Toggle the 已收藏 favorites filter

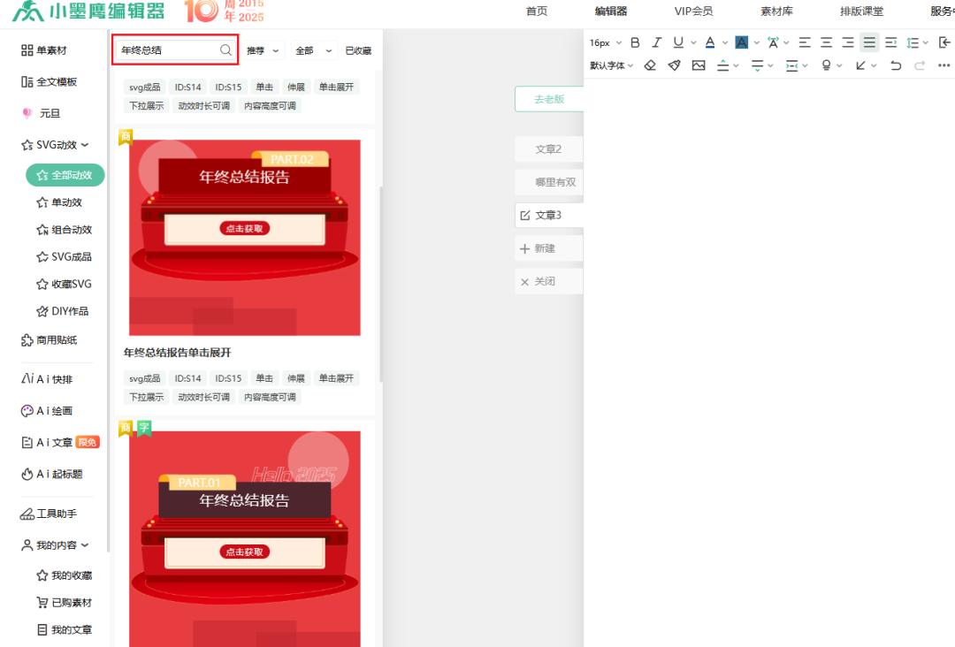pyautogui.click(x=358, y=51)
